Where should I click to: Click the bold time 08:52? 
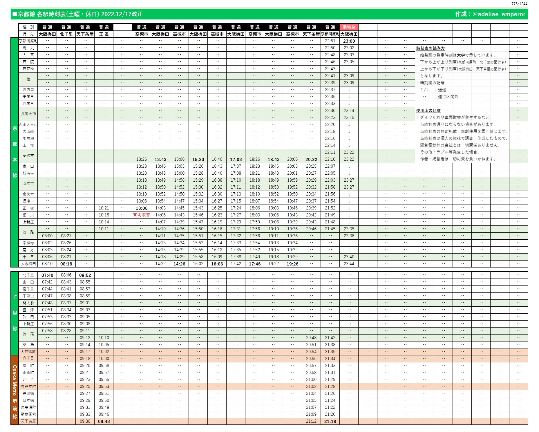pyautogui.click(x=85, y=275)
